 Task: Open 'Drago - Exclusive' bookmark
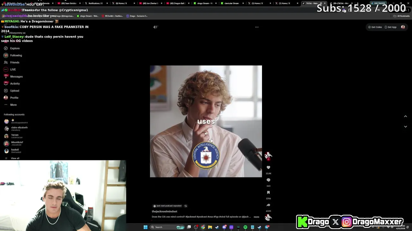[137, 16]
